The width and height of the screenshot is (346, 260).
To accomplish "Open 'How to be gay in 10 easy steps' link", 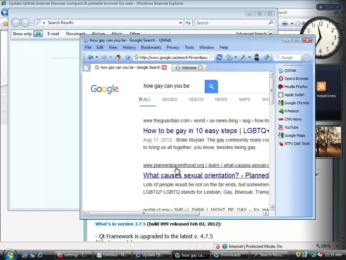I will tap(206, 131).
